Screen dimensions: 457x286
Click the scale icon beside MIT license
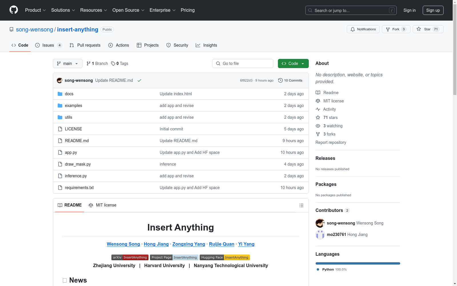pyautogui.click(x=318, y=101)
